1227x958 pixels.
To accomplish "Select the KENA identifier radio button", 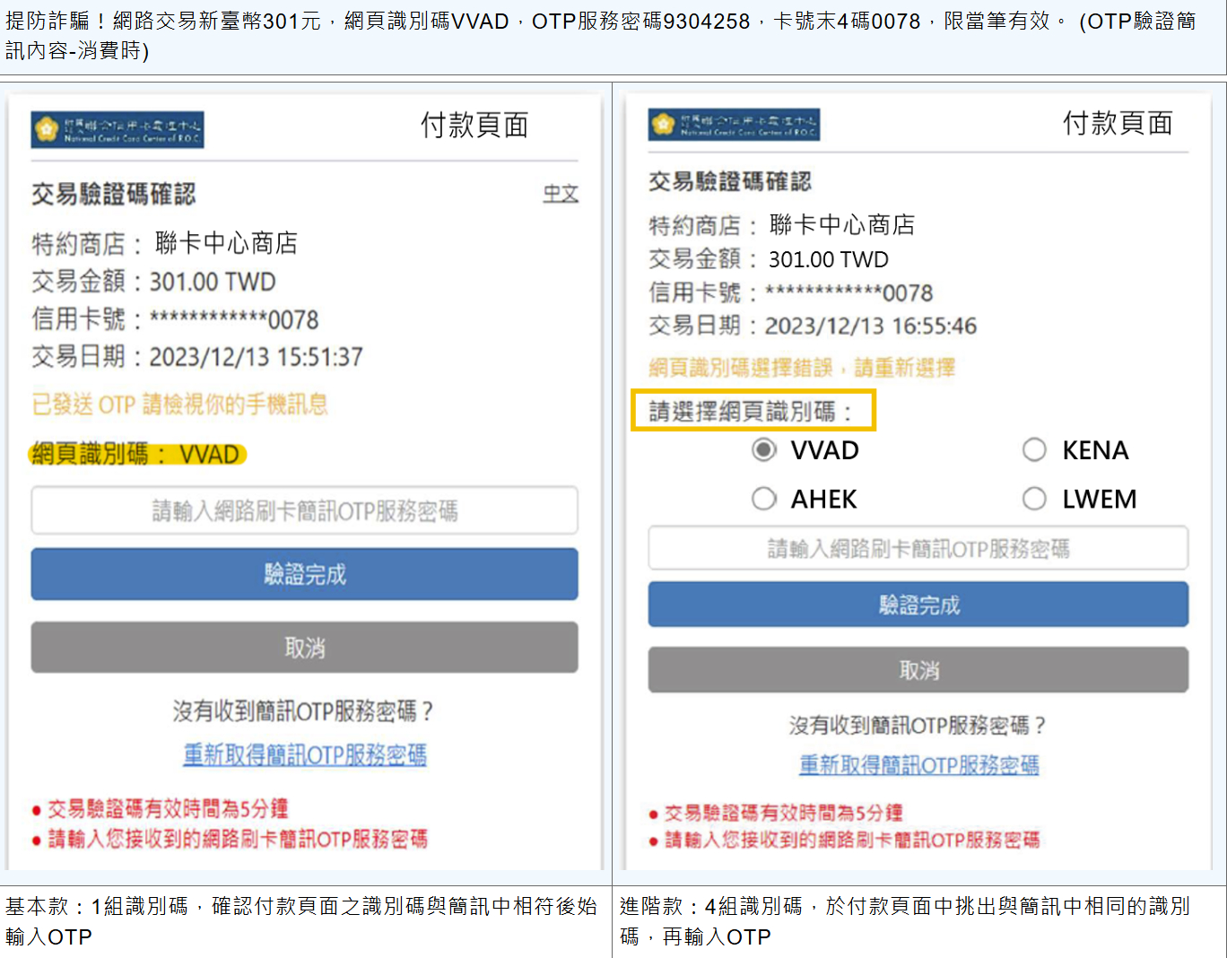I will (x=1034, y=449).
